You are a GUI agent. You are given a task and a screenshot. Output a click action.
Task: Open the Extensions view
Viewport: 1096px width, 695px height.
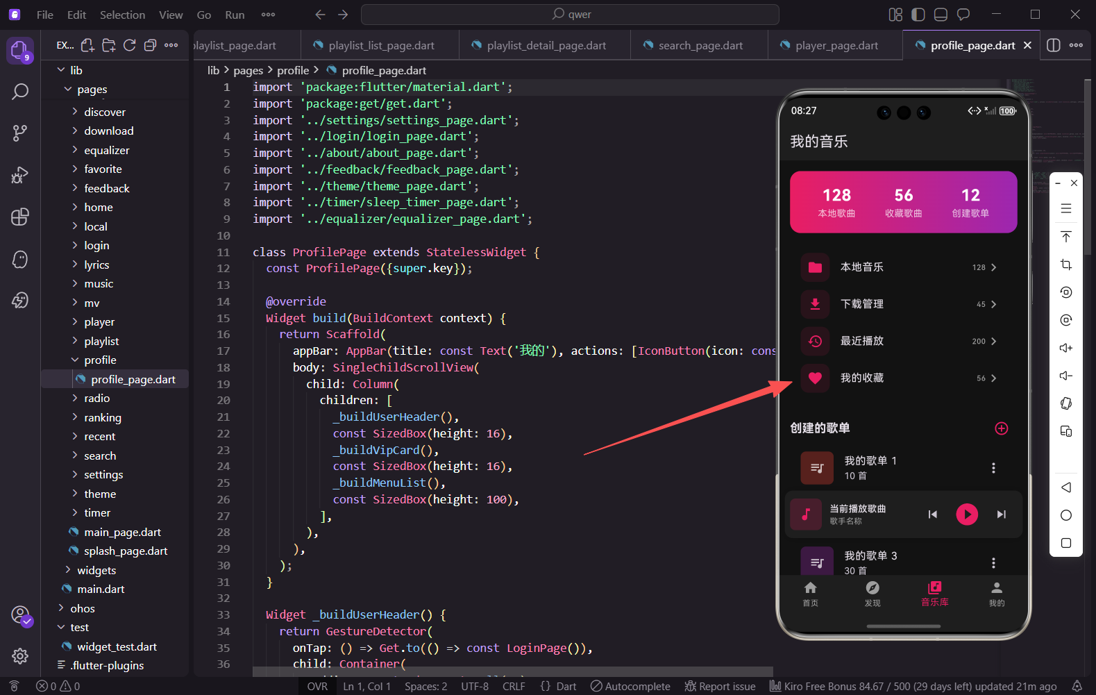[20, 217]
